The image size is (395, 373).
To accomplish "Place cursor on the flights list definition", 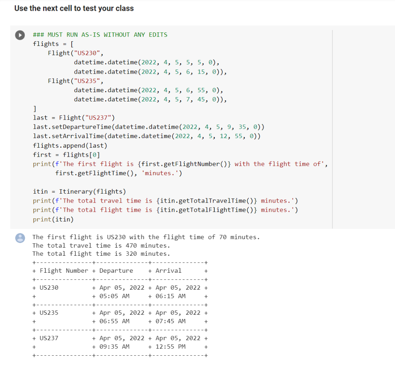I will tap(52, 44).
